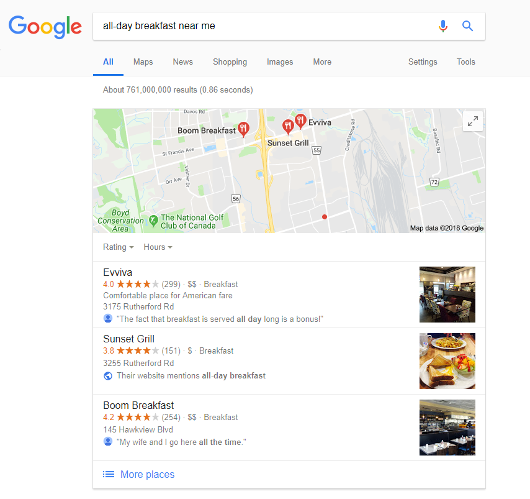Open the Sunset Grill food photo thumbnail
This screenshot has height=499, width=530.
coord(447,361)
